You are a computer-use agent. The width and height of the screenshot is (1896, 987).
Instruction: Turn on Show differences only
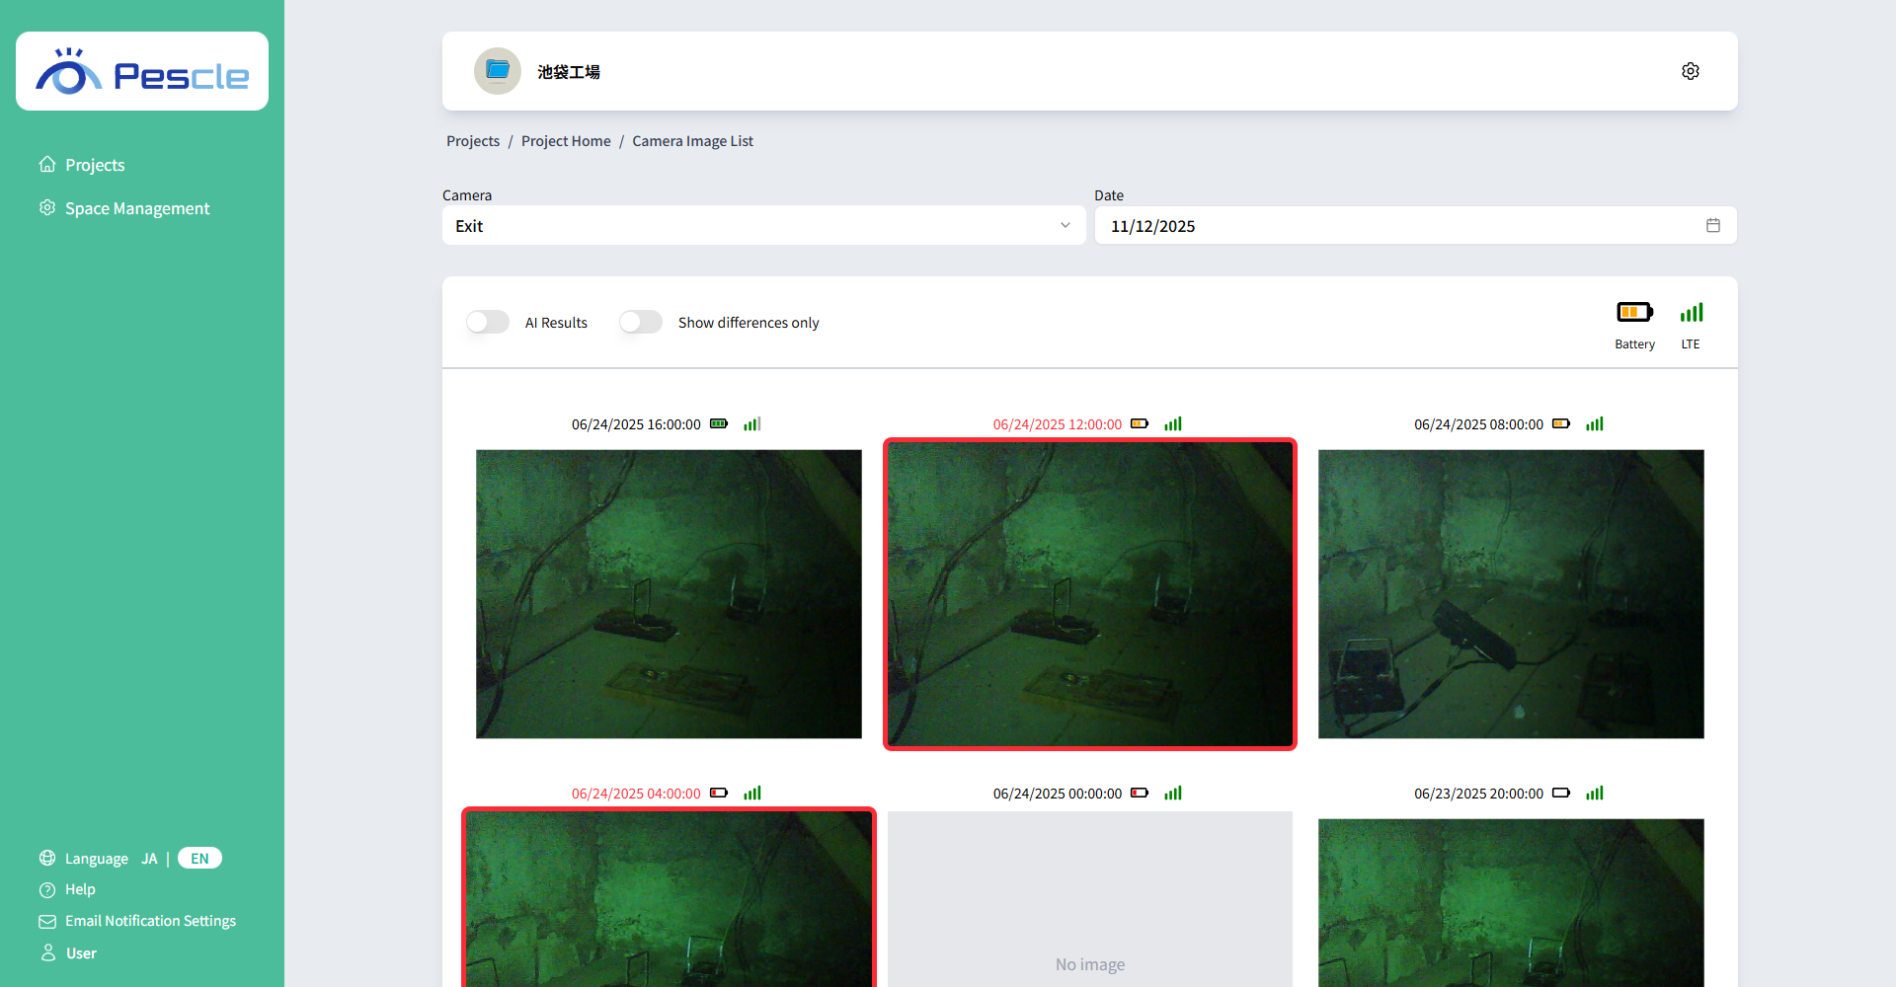point(640,322)
